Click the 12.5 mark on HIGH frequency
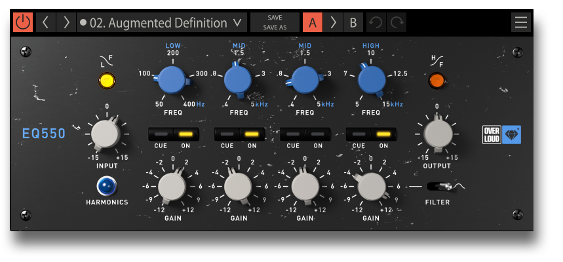Image resolution: width=563 pixels, height=262 pixels. click(x=400, y=74)
